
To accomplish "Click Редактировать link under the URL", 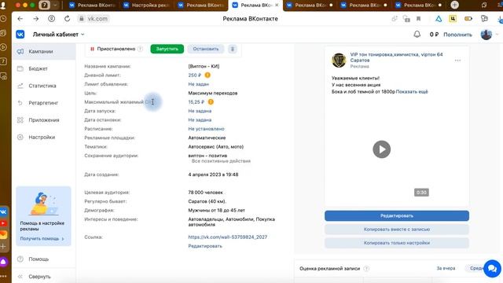I will (205, 246).
